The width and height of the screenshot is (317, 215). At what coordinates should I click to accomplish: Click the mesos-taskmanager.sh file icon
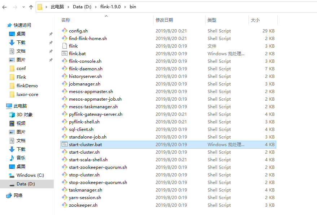pos(65,106)
